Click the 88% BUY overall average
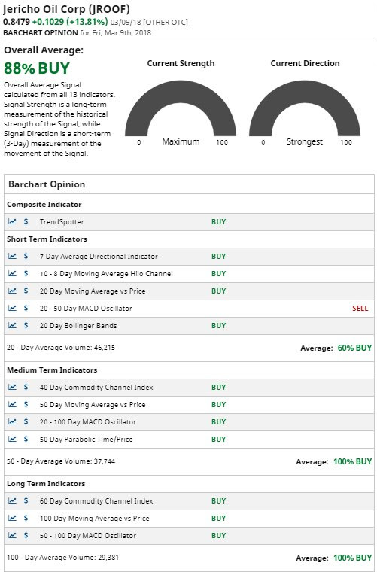Image resolution: width=377 pixels, height=575 pixels. tap(37, 68)
